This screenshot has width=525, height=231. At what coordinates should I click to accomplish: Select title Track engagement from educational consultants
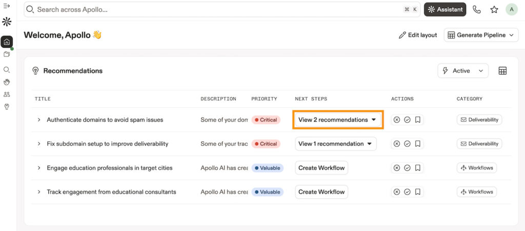point(111,192)
